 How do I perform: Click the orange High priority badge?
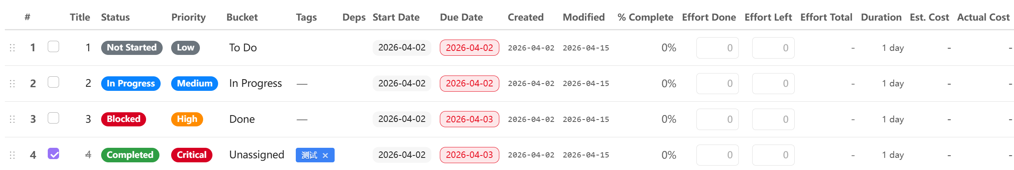187,119
